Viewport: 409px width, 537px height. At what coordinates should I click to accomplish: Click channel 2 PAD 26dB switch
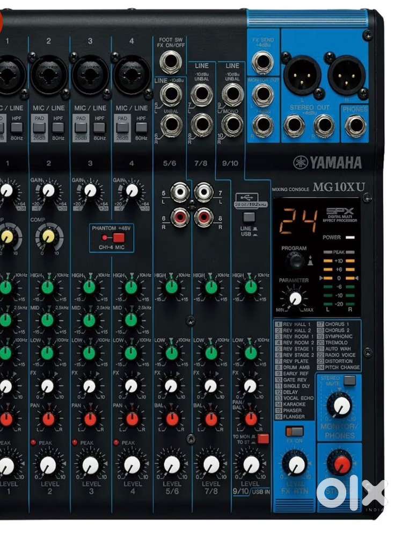click(39, 127)
